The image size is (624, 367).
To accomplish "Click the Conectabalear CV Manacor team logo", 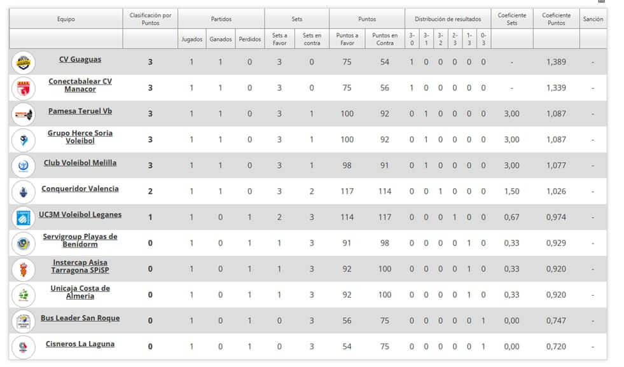I will pos(24,88).
